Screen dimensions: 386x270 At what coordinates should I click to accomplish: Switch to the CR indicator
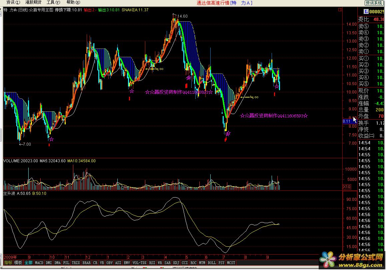tap(95, 263)
